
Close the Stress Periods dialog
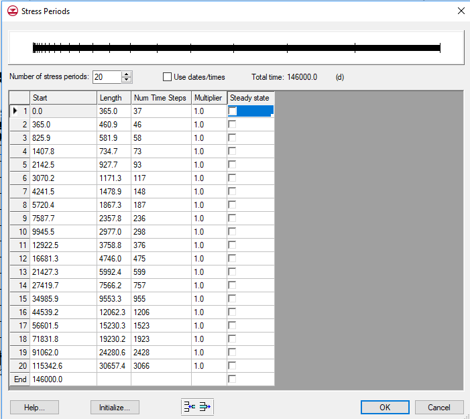461,11
